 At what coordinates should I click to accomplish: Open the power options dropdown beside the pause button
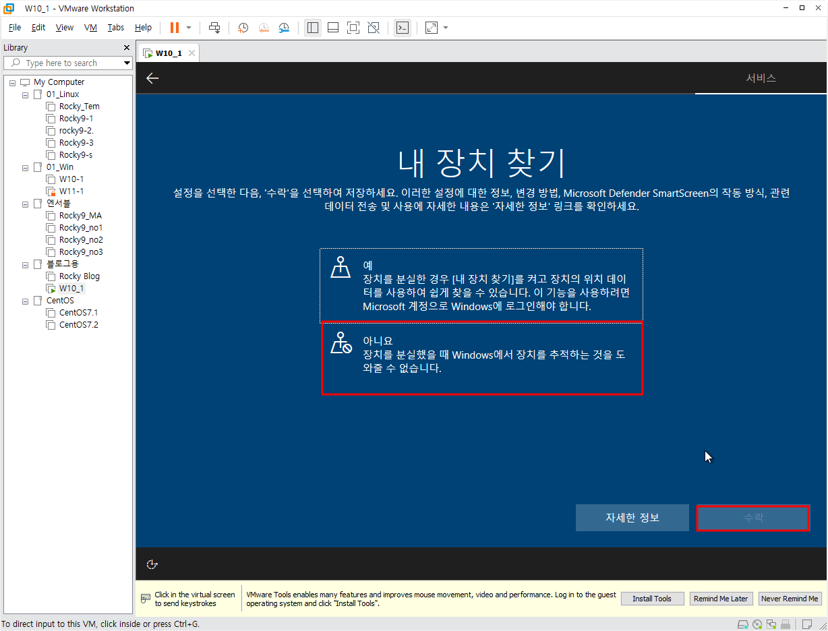[x=189, y=28]
